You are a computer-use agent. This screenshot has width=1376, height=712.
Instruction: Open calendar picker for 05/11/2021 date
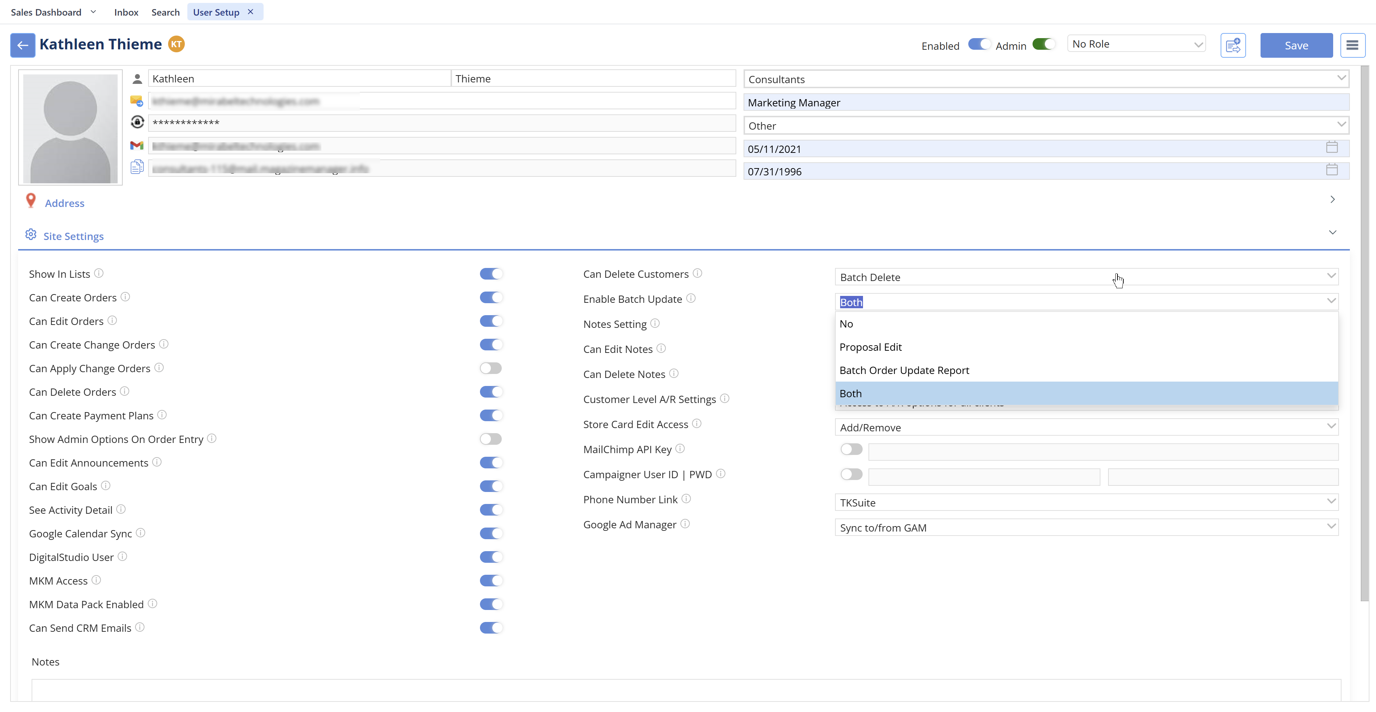point(1332,147)
